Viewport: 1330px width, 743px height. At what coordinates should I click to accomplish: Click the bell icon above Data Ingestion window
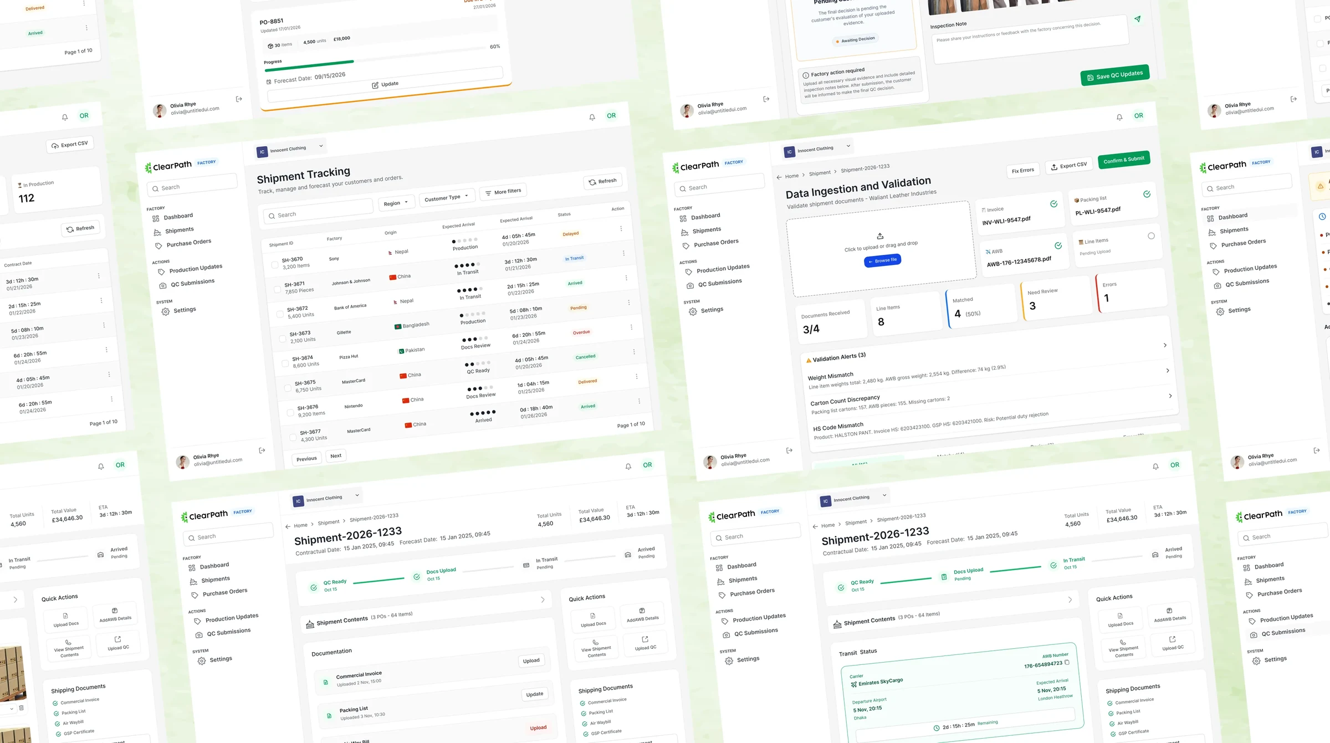(x=1119, y=117)
